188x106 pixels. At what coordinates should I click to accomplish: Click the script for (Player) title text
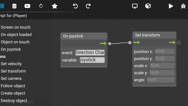tap(14, 16)
